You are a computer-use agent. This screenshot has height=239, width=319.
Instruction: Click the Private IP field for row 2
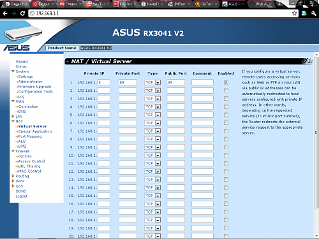104,91
